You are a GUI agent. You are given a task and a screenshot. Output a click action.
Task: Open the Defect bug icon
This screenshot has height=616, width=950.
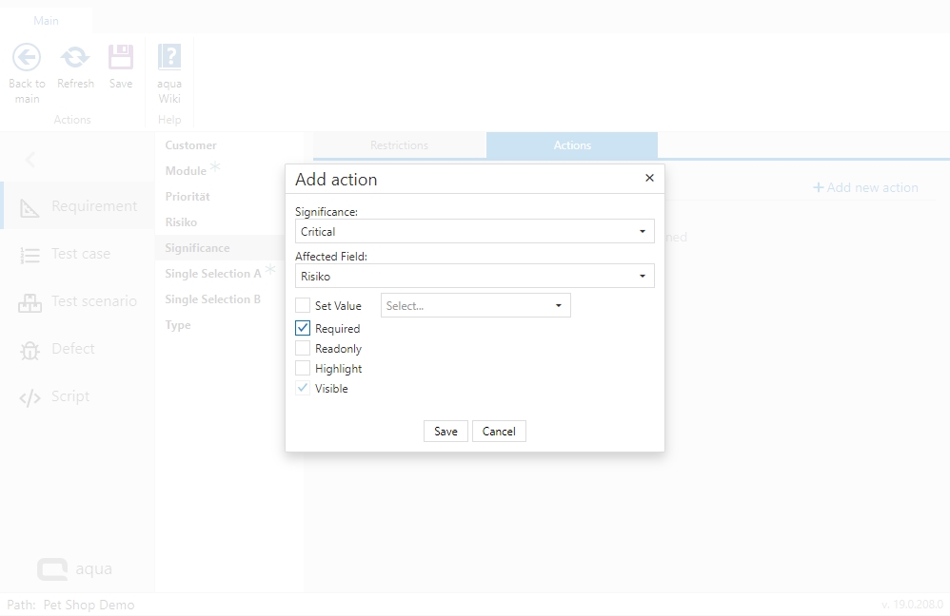(x=30, y=350)
